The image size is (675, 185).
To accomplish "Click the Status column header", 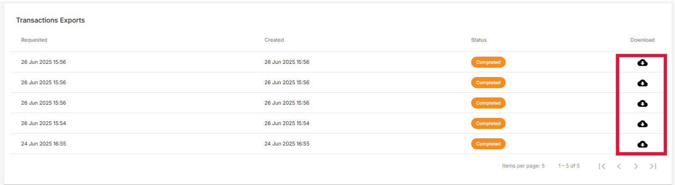I will tap(478, 40).
